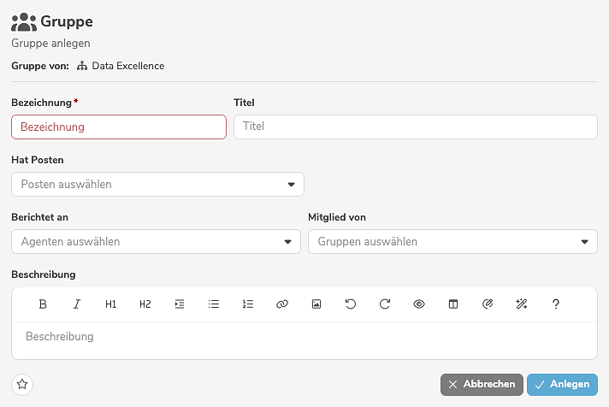
Task: Open the Mitglied von groups dropdown
Action: tap(452, 242)
